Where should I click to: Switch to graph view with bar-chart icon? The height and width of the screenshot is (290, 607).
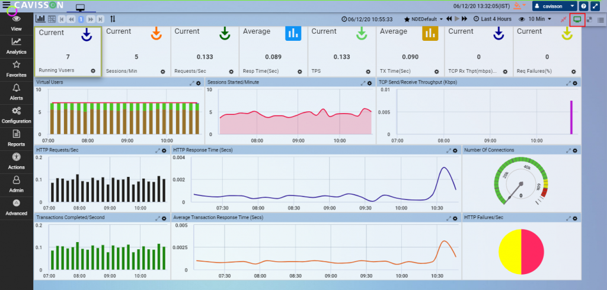click(x=40, y=19)
